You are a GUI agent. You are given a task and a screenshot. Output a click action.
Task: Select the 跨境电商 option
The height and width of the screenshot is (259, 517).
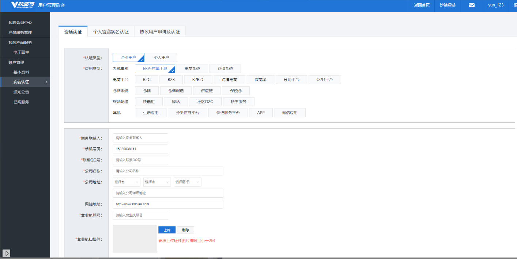(229, 80)
